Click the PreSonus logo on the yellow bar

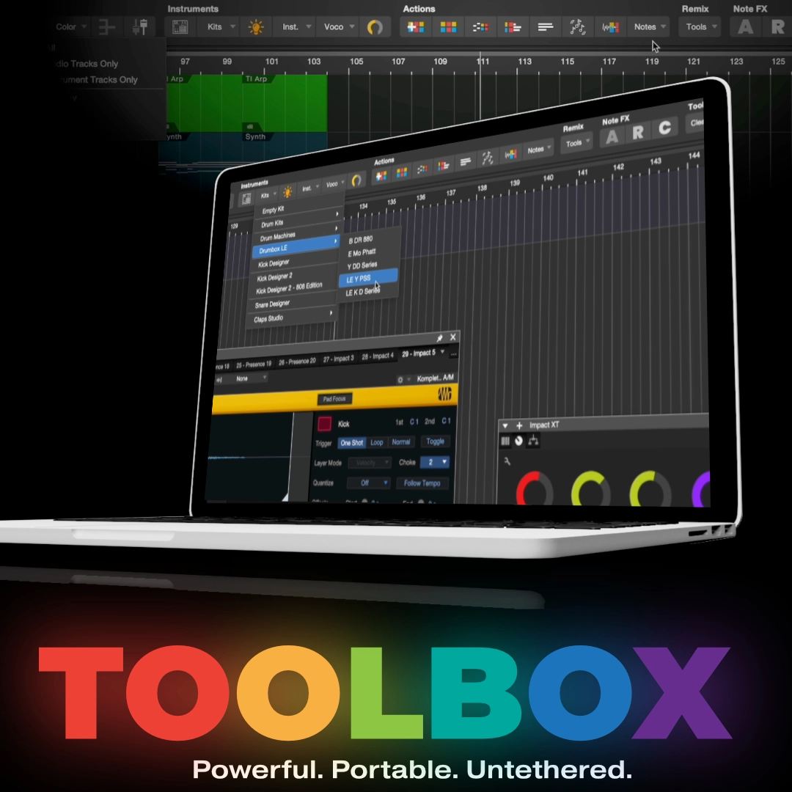pos(444,395)
